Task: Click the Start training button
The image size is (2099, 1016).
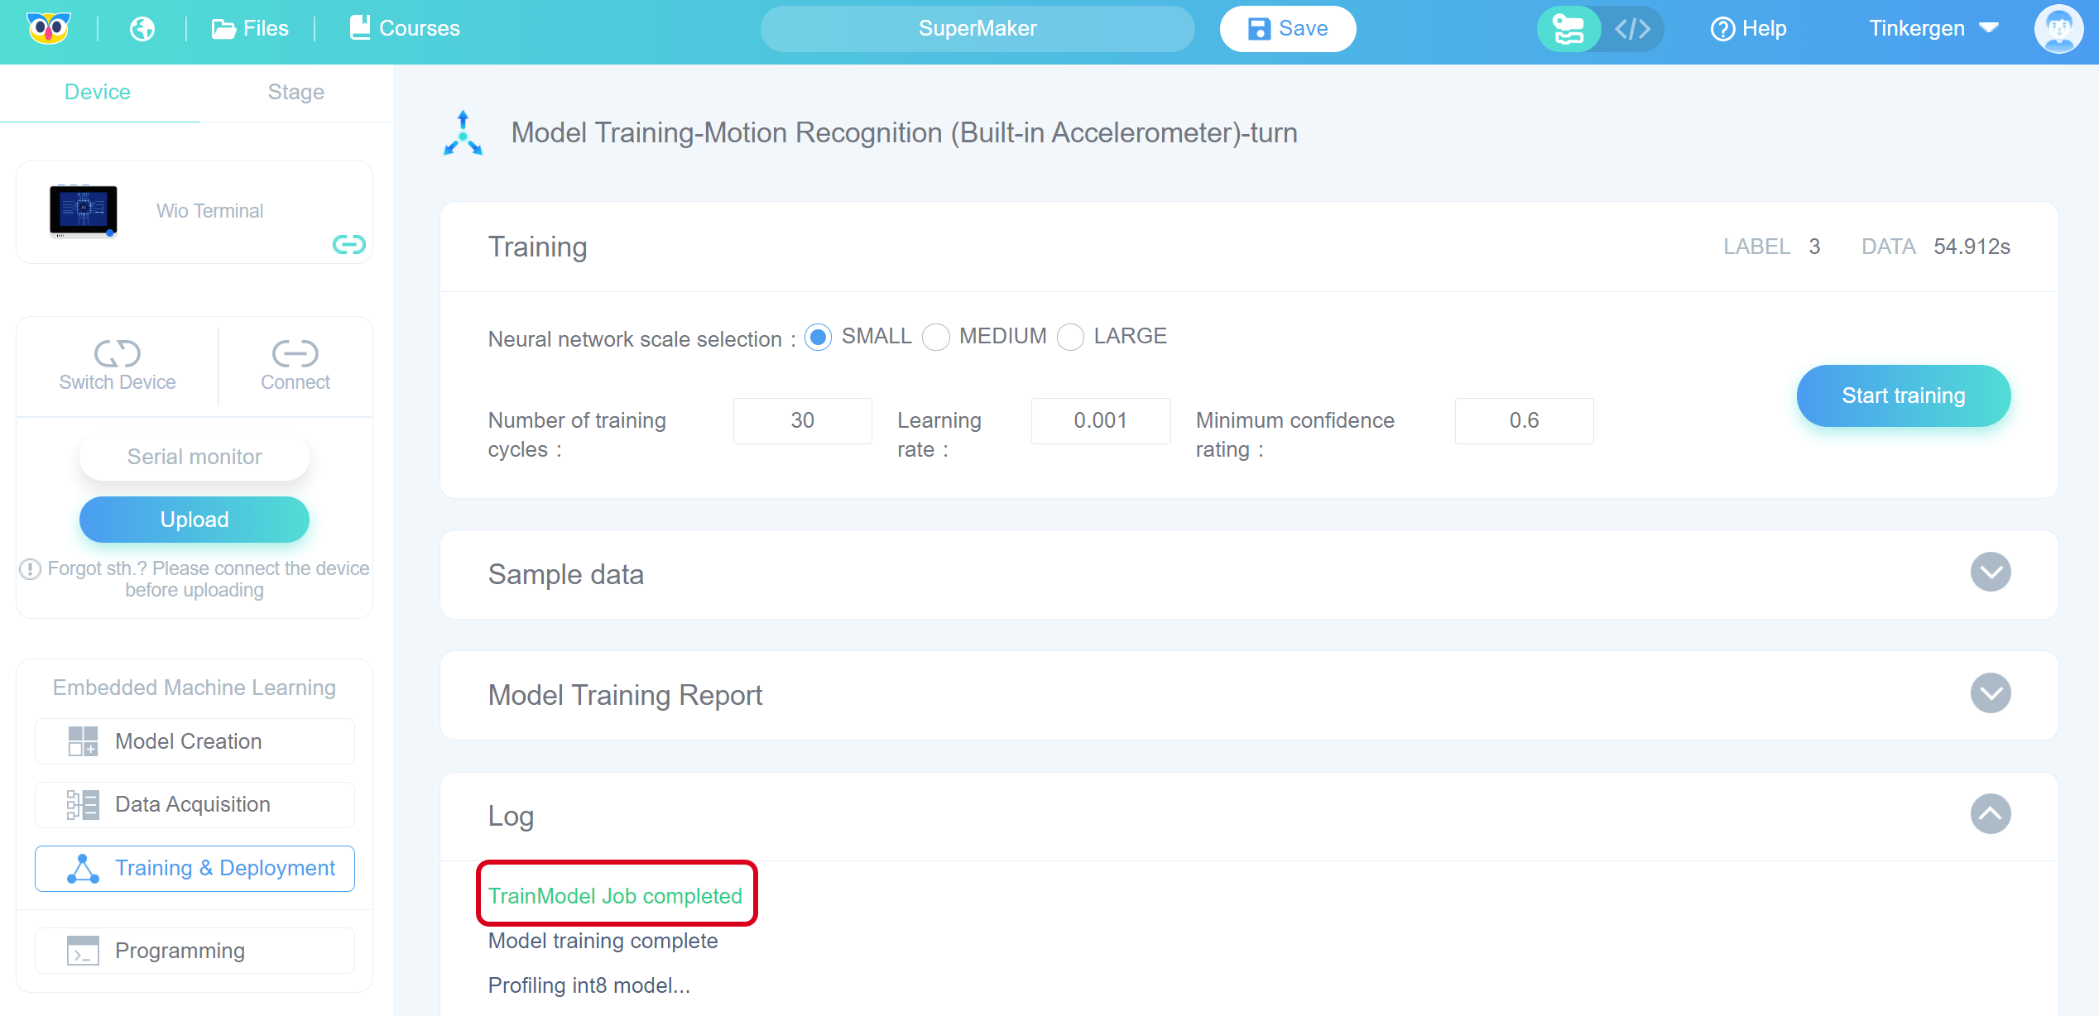Action: click(x=1903, y=396)
